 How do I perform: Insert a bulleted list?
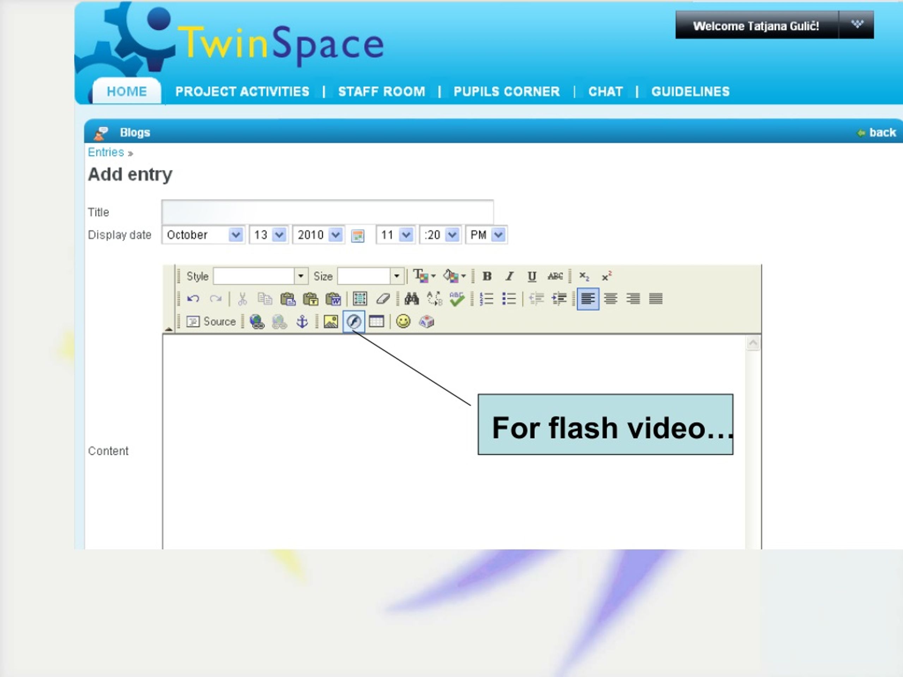point(509,299)
